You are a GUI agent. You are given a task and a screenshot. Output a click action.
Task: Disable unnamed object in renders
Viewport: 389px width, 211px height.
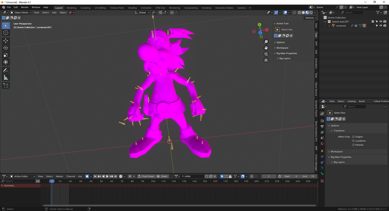pos(385,26)
